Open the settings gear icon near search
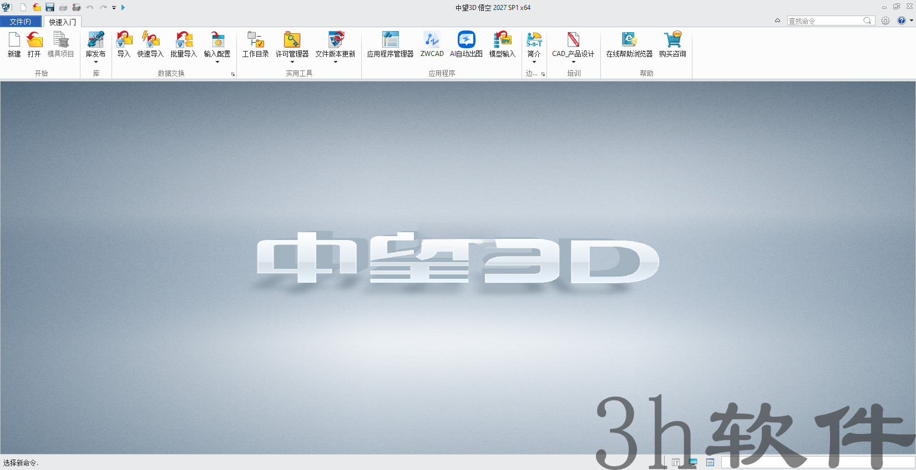 pos(885,21)
